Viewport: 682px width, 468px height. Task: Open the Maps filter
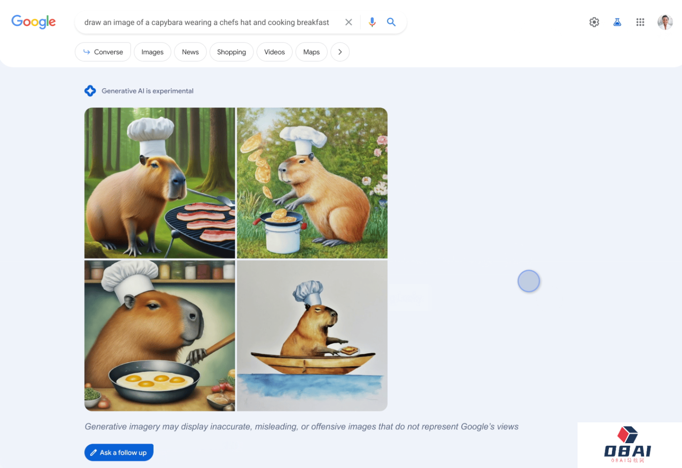point(311,52)
